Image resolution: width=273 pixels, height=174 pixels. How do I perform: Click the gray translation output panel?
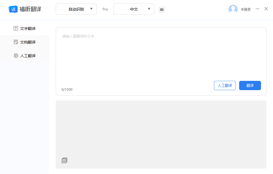pyautogui.click(x=161, y=128)
